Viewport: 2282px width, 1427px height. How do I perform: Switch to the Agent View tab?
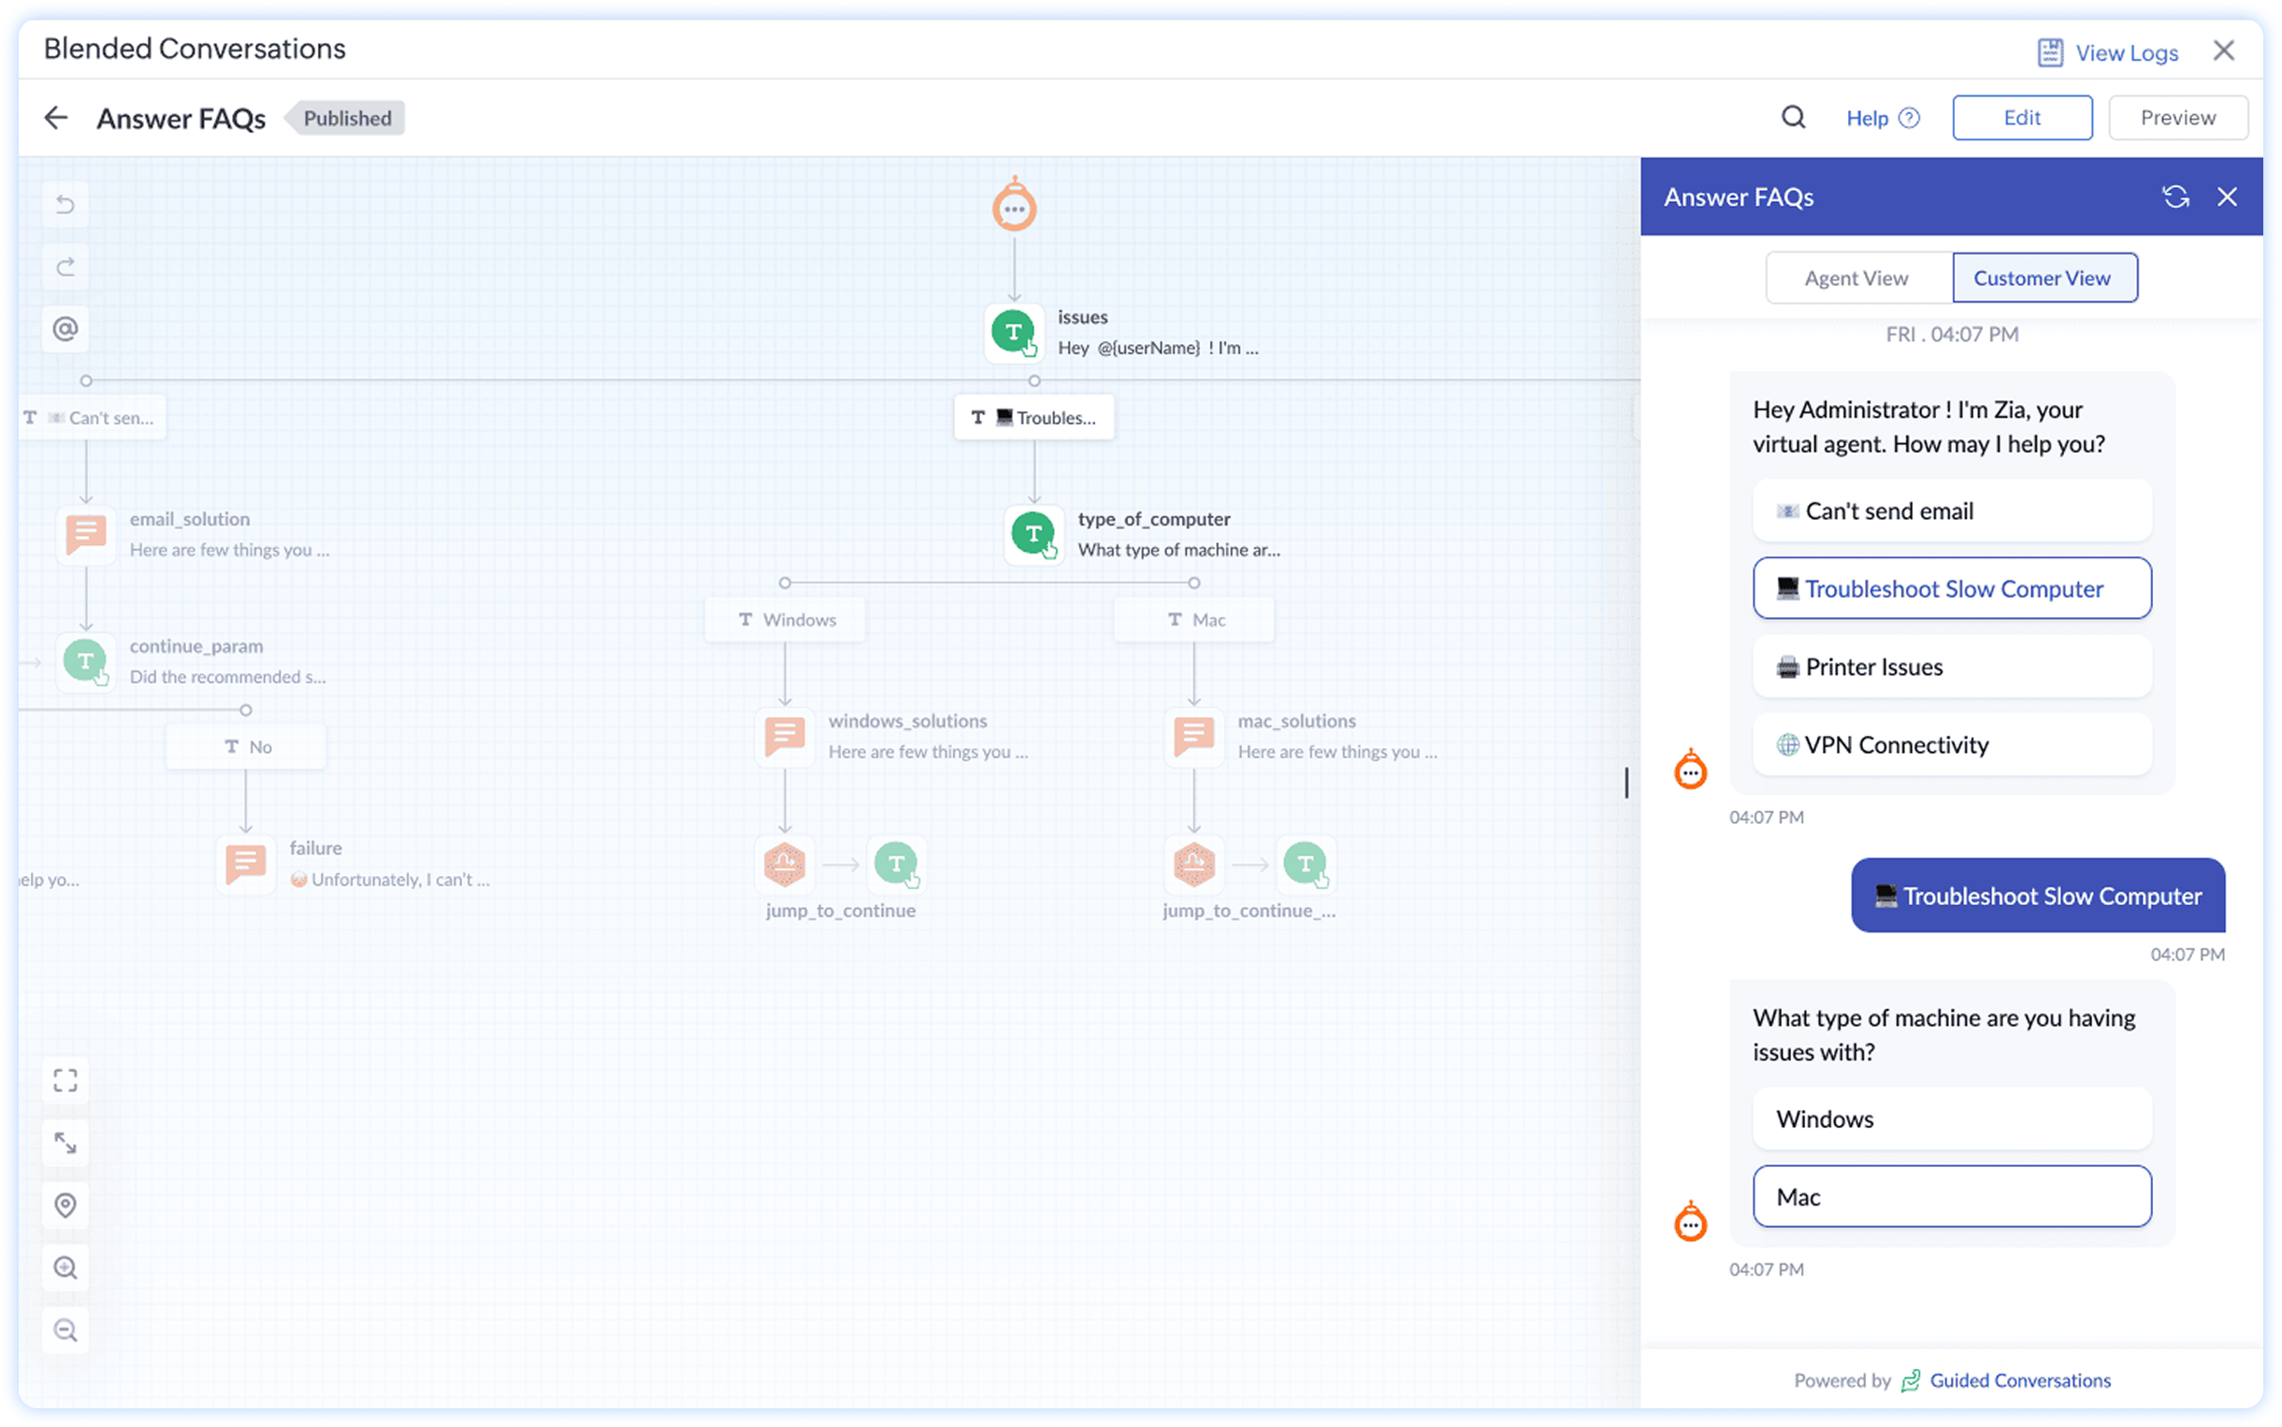[1856, 278]
